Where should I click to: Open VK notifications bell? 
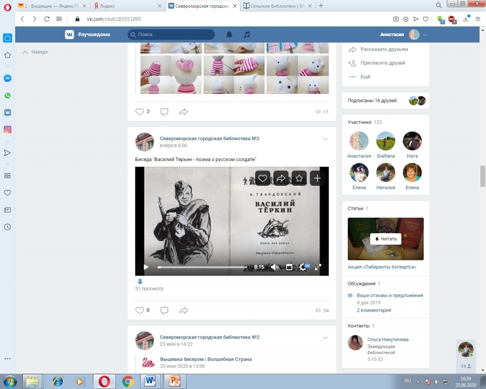229,34
